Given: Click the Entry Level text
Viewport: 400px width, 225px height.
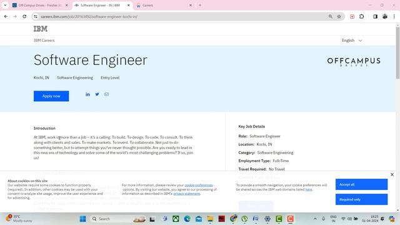Looking at the screenshot, I should pyautogui.click(x=110, y=77).
